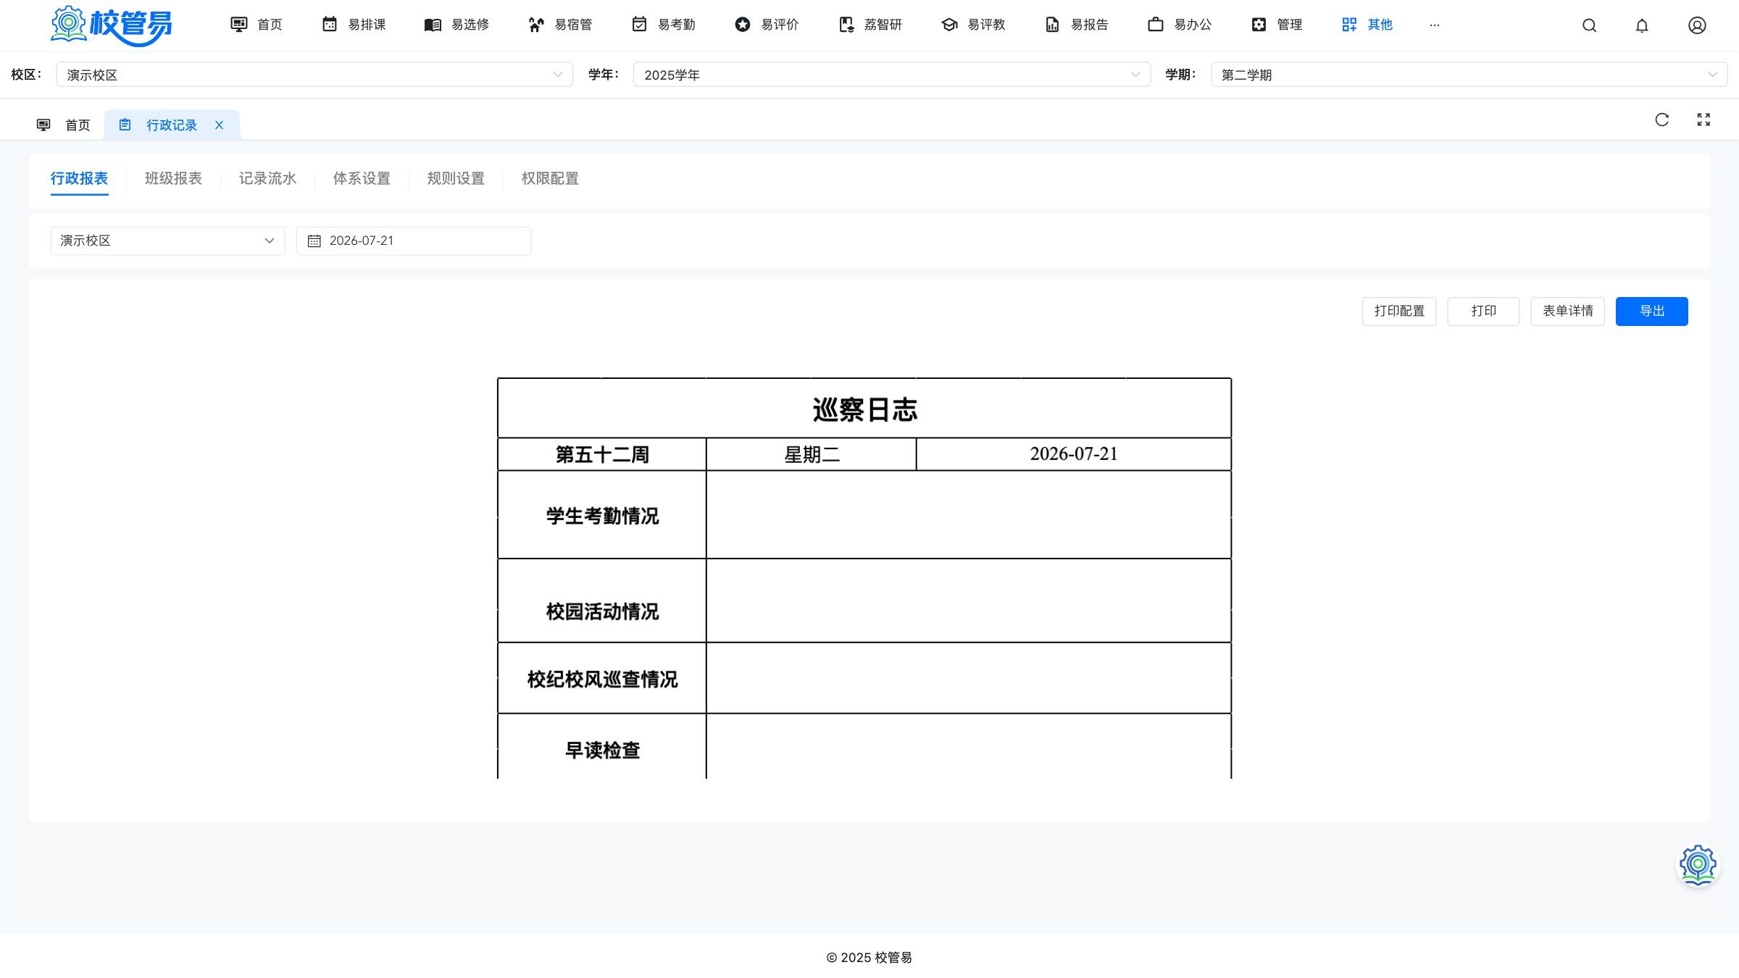The width and height of the screenshot is (1739, 978).
Task: Switch to the 行政报表 tab
Action: click(x=79, y=178)
